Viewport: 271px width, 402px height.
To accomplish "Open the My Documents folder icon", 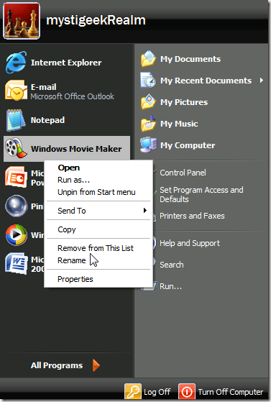I will click(148, 59).
